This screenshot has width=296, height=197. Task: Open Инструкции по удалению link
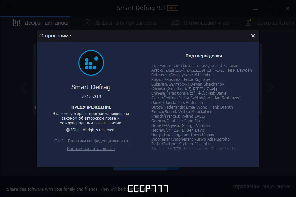(91, 149)
